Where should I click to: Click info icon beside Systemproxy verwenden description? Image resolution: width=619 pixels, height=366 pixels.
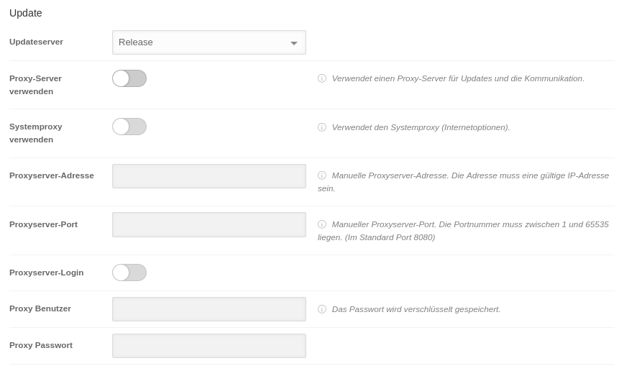(x=322, y=127)
